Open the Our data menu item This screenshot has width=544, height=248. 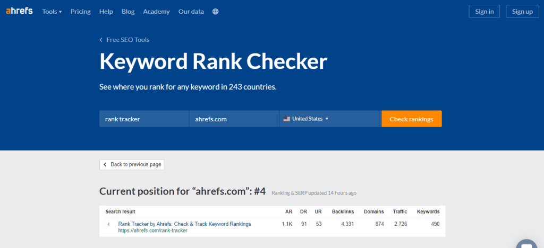(191, 12)
